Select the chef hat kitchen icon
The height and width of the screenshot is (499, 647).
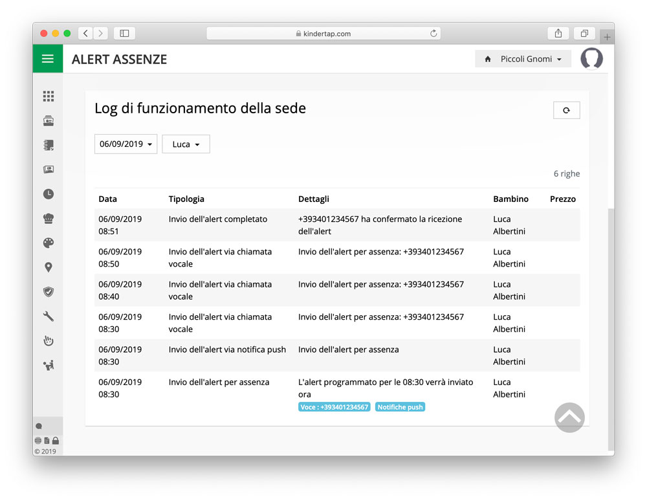tap(49, 218)
